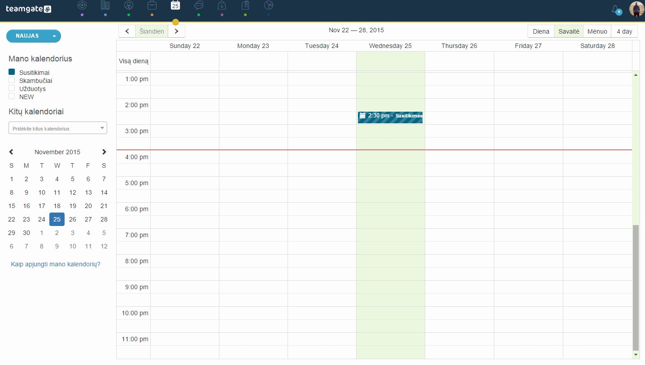Switch to Diena view

click(541, 31)
